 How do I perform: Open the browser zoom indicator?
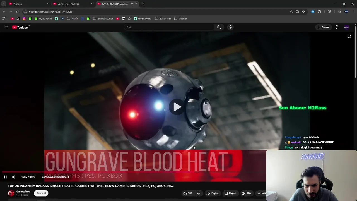click(x=291, y=12)
